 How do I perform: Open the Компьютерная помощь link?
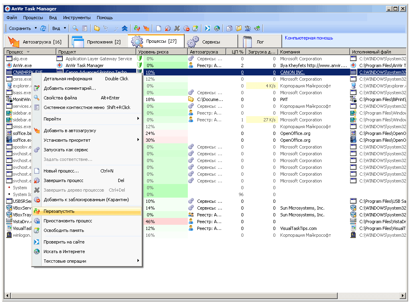(309, 38)
